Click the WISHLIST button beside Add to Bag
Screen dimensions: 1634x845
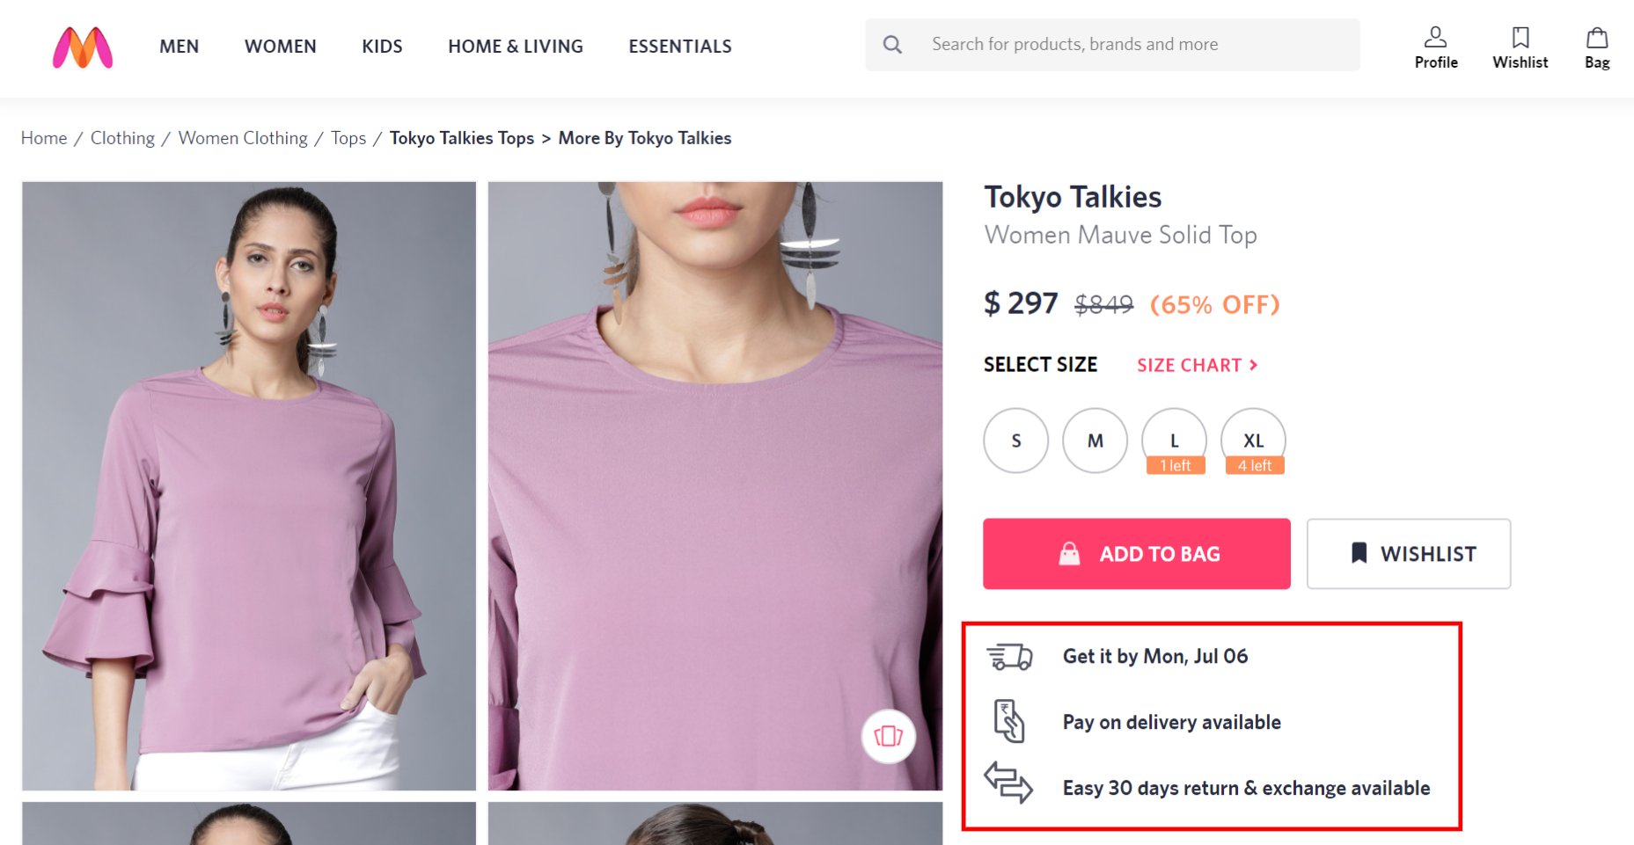point(1409,554)
